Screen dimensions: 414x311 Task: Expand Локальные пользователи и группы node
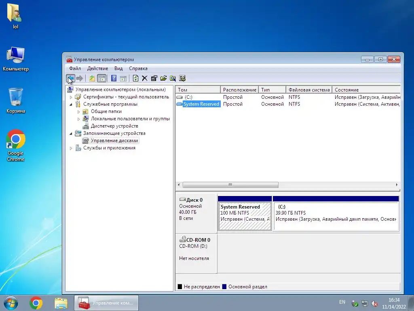(x=78, y=119)
